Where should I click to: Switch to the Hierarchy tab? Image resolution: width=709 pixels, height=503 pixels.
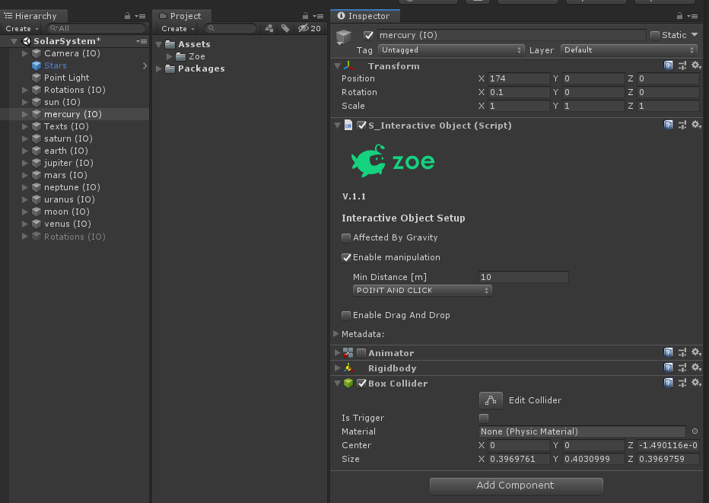pyautogui.click(x=35, y=16)
